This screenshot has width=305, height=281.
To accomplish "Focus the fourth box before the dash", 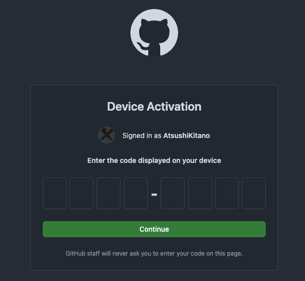I will point(136,193).
